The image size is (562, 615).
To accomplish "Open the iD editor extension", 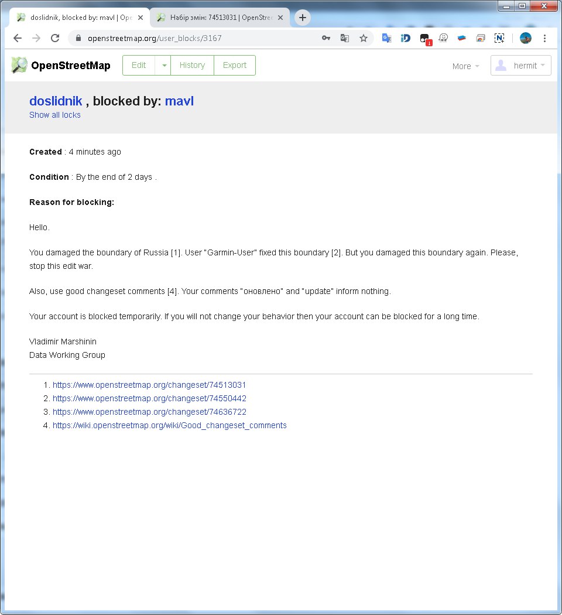I will [x=405, y=38].
